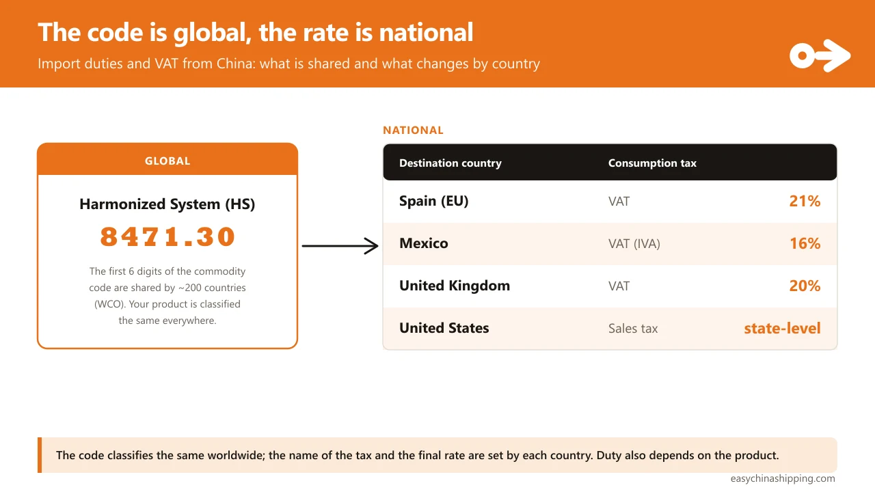Click the 'Sales tax' cell
The width and height of the screenshot is (875, 492).
pos(633,329)
